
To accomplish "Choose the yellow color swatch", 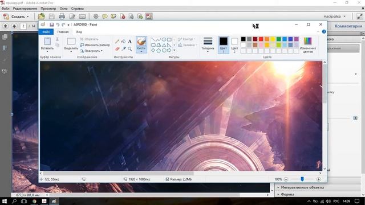I will click(273, 39).
